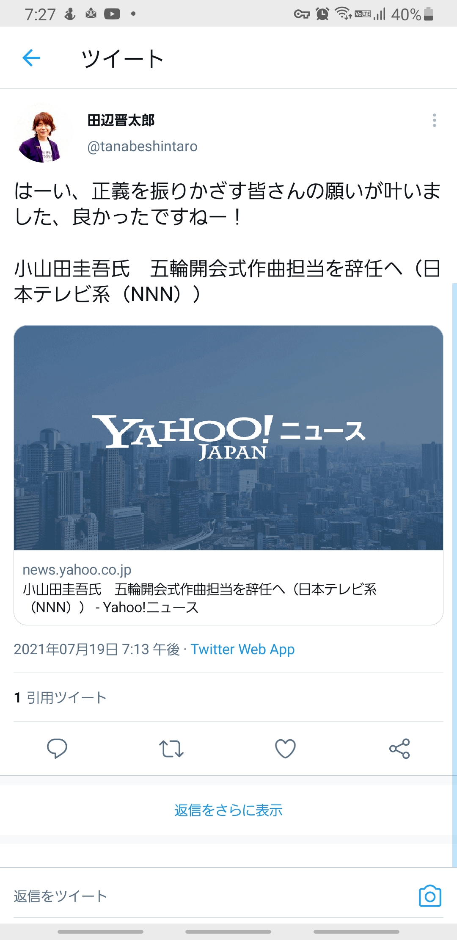The height and width of the screenshot is (940, 457).
Task: Tap the share icon
Action: point(399,749)
